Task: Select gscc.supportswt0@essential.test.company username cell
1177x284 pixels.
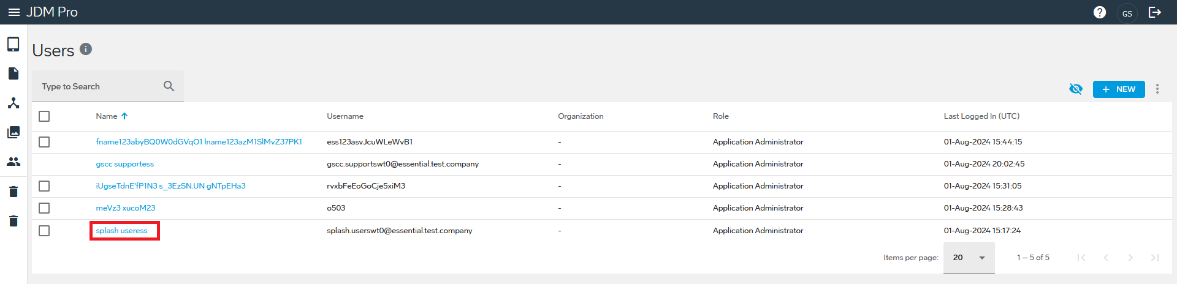Action: click(403, 164)
